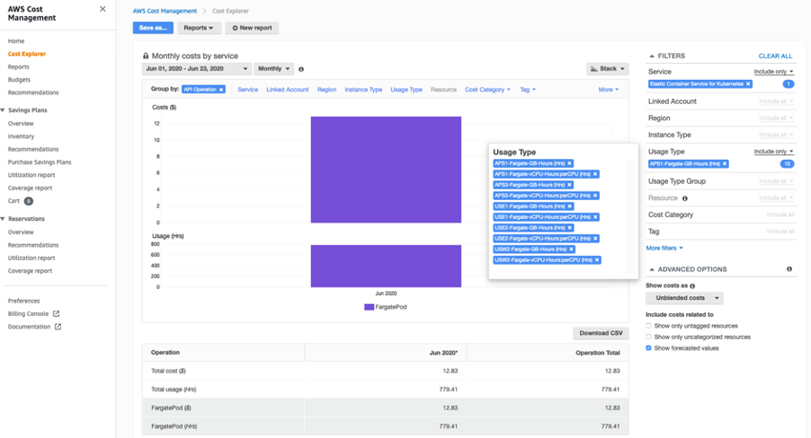Remove API Operation group-by tag
The width and height of the screenshot is (811, 438).
click(x=221, y=90)
